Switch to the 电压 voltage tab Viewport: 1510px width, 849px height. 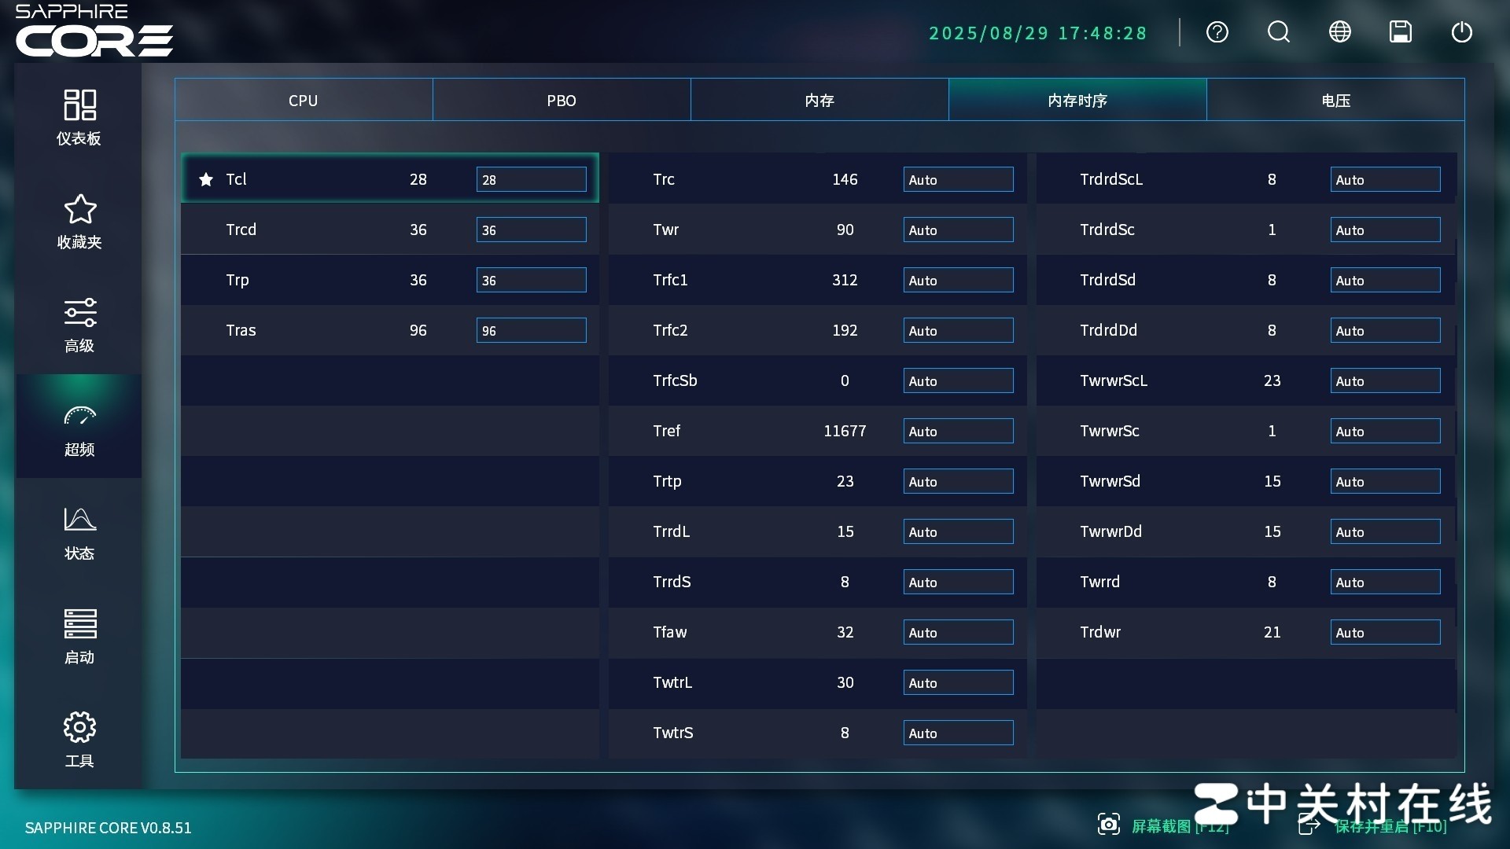(x=1335, y=101)
